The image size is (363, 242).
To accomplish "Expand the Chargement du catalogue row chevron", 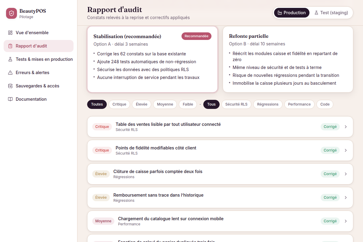I will 346,221.
